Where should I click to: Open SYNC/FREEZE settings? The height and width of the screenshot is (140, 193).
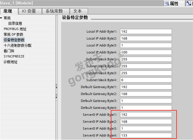(x=14, y=56)
